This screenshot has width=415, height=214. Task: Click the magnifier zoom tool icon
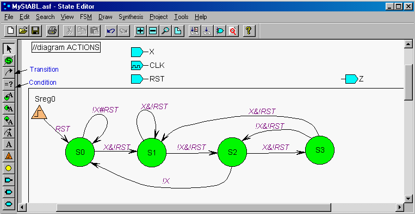(165, 31)
